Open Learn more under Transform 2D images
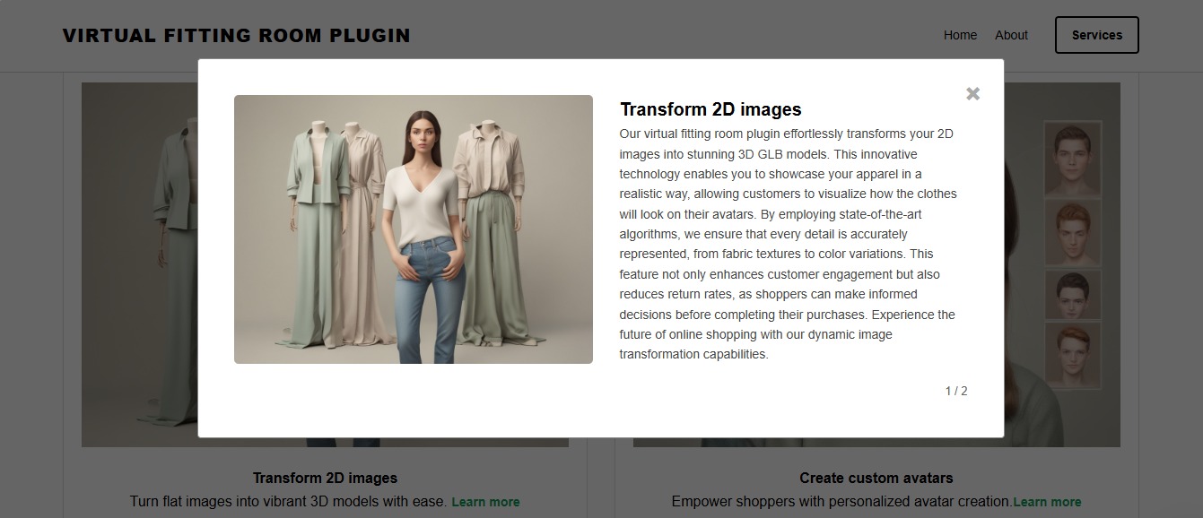This screenshot has height=518, width=1203. [x=485, y=502]
